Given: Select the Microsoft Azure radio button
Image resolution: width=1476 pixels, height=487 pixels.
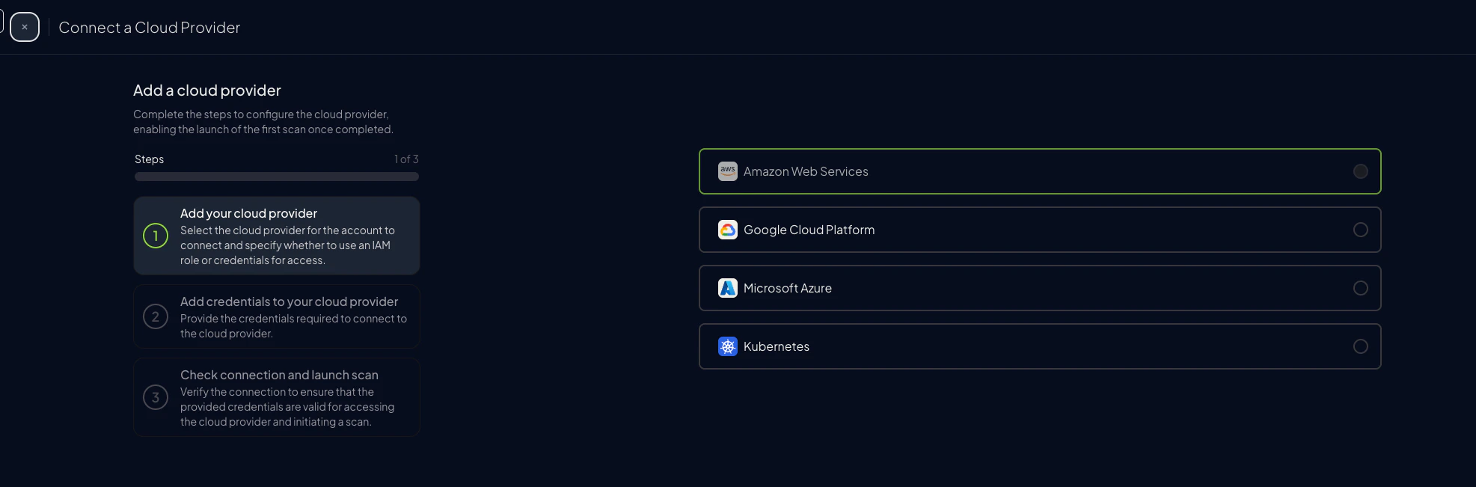Looking at the screenshot, I should point(1360,288).
